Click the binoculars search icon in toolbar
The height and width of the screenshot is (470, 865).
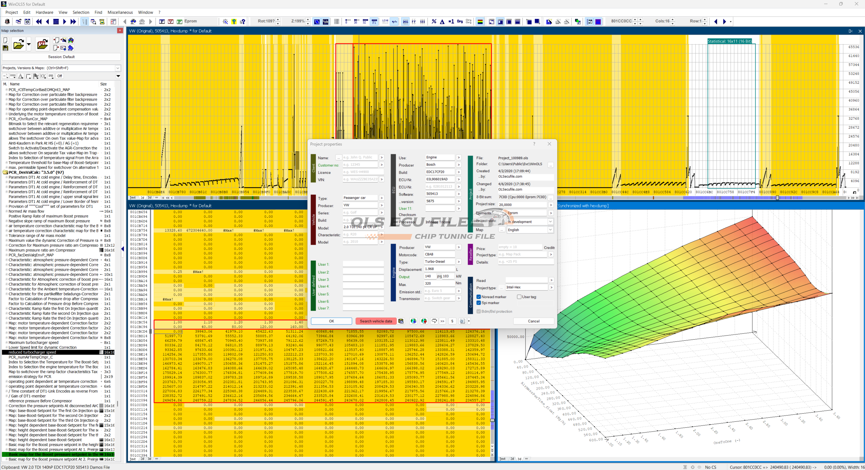(x=133, y=22)
